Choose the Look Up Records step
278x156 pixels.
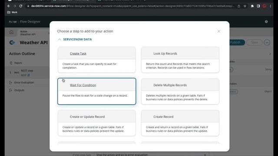click(180, 60)
